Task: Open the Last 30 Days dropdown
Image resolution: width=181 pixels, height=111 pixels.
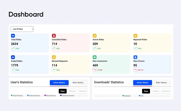Action: (22, 29)
